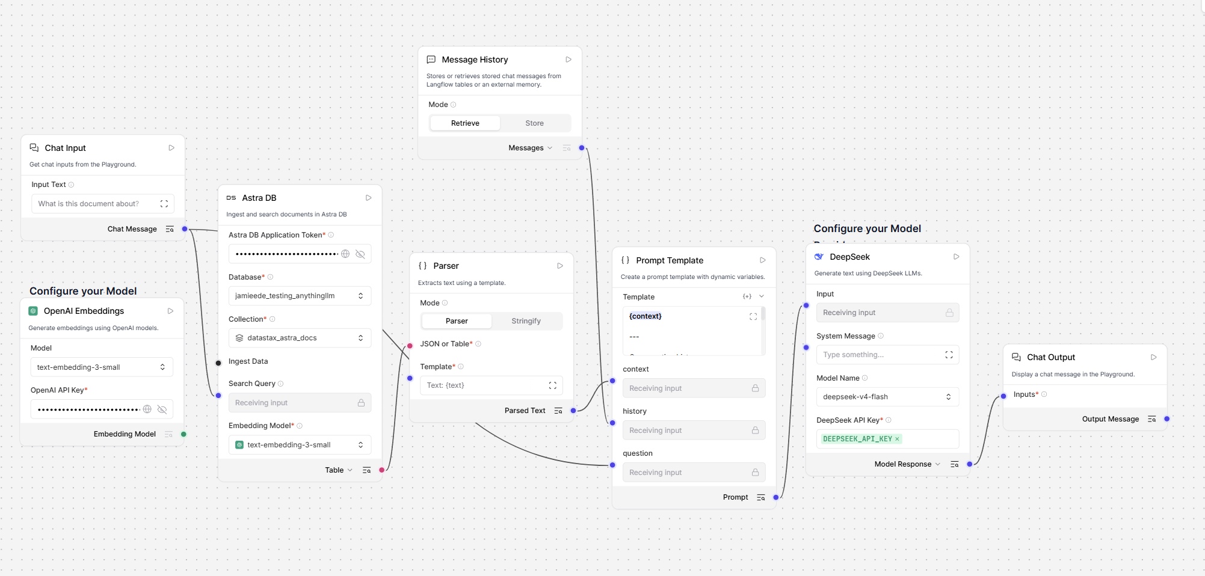Screen dimensions: 1205x576
Task: Expand System Message field editor icon
Action: tap(949, 355)
